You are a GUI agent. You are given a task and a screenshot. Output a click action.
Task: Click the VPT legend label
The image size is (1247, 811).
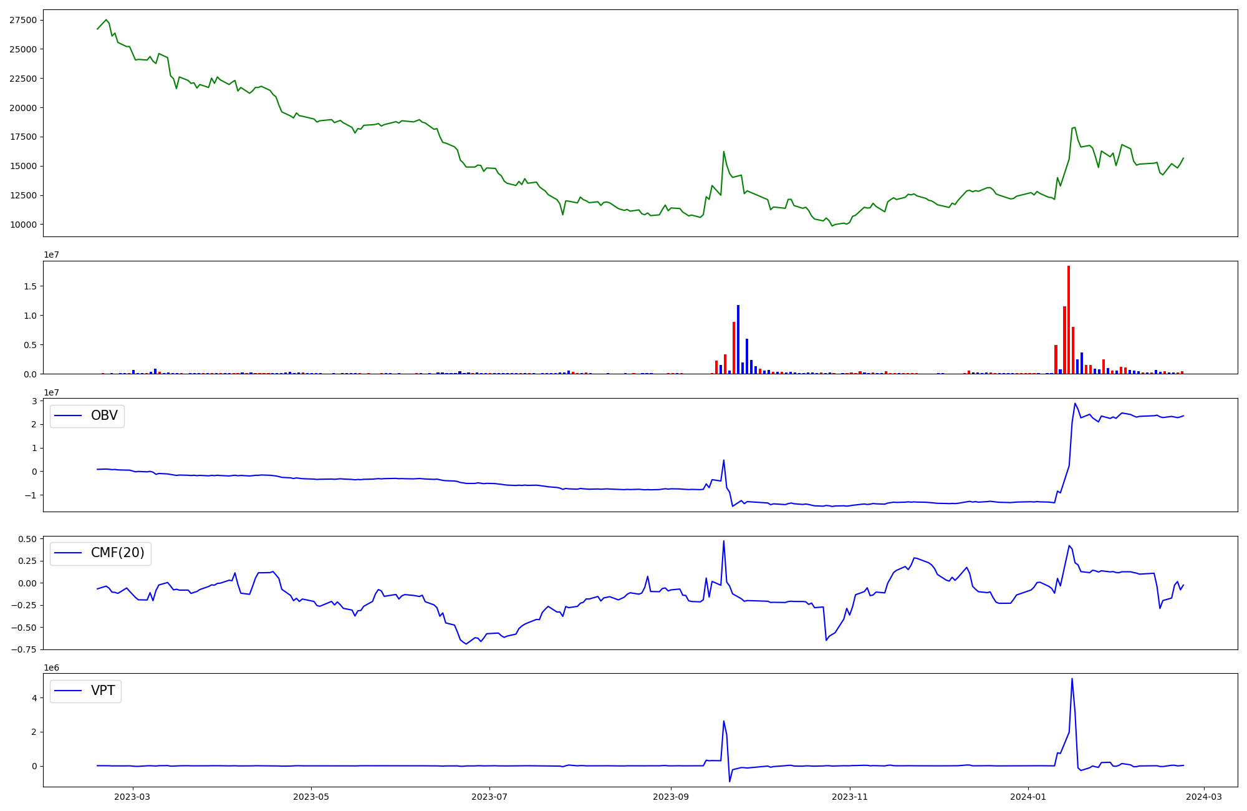click(x=103, y=691)
